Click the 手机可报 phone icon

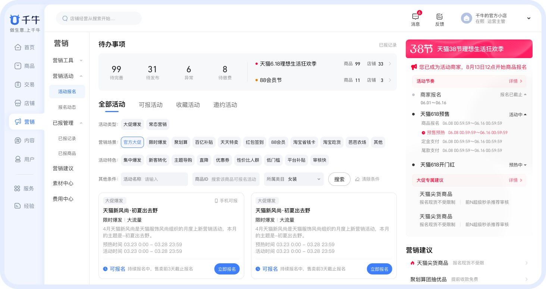coord(216,201)
